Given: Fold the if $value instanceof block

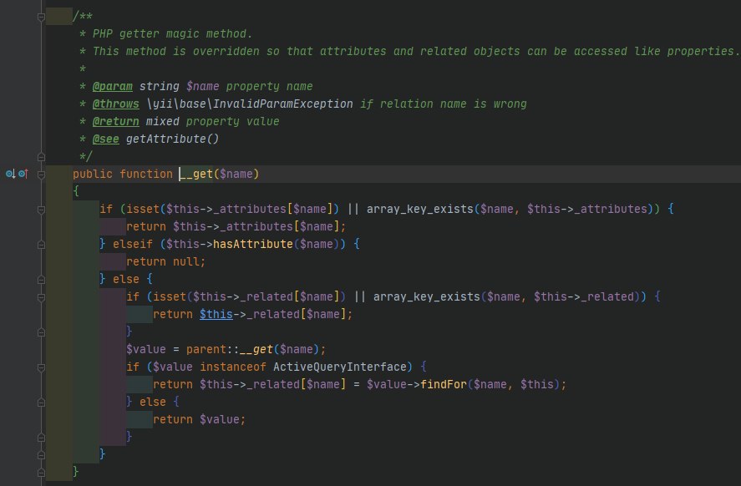Looking at the screenshot, I should pos(41,367).
